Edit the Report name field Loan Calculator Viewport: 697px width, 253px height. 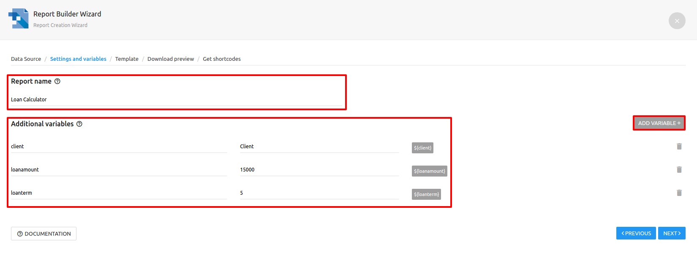pyautogui.click(x=176, y=100)
